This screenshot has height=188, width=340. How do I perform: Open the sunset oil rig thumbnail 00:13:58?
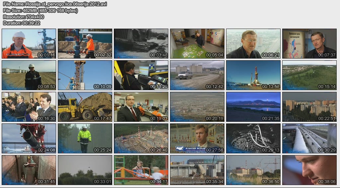click(x=253, y=75)
